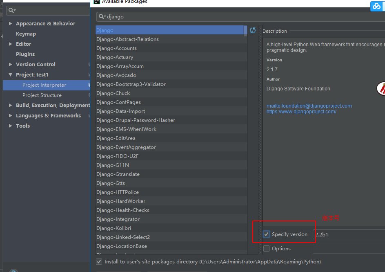Click the settings search magnifier icon

(12, 10)
